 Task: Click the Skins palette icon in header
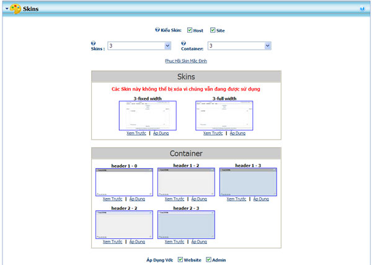pos(15,9)
